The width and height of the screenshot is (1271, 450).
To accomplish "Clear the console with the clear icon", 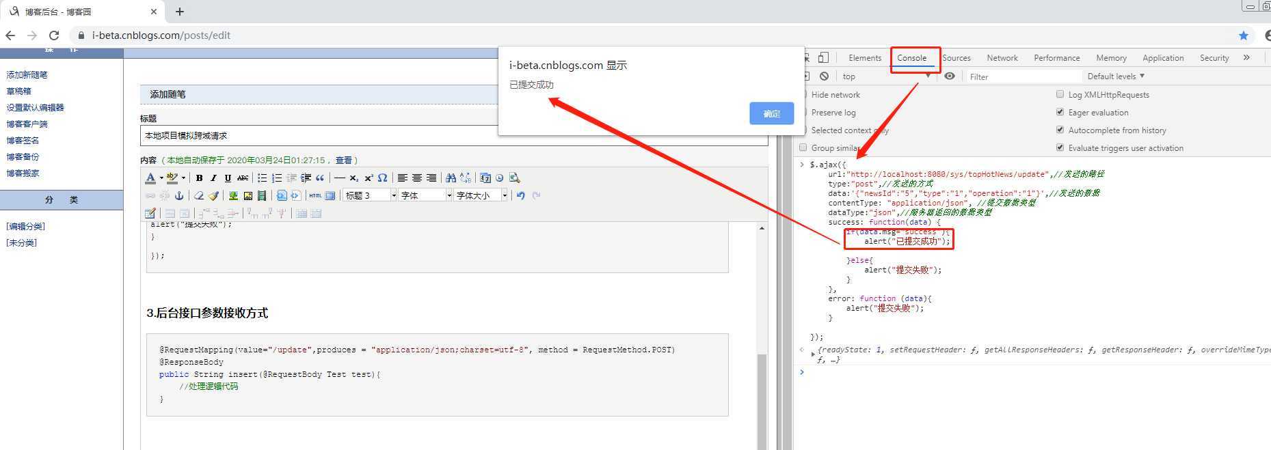I will (824, 76).
